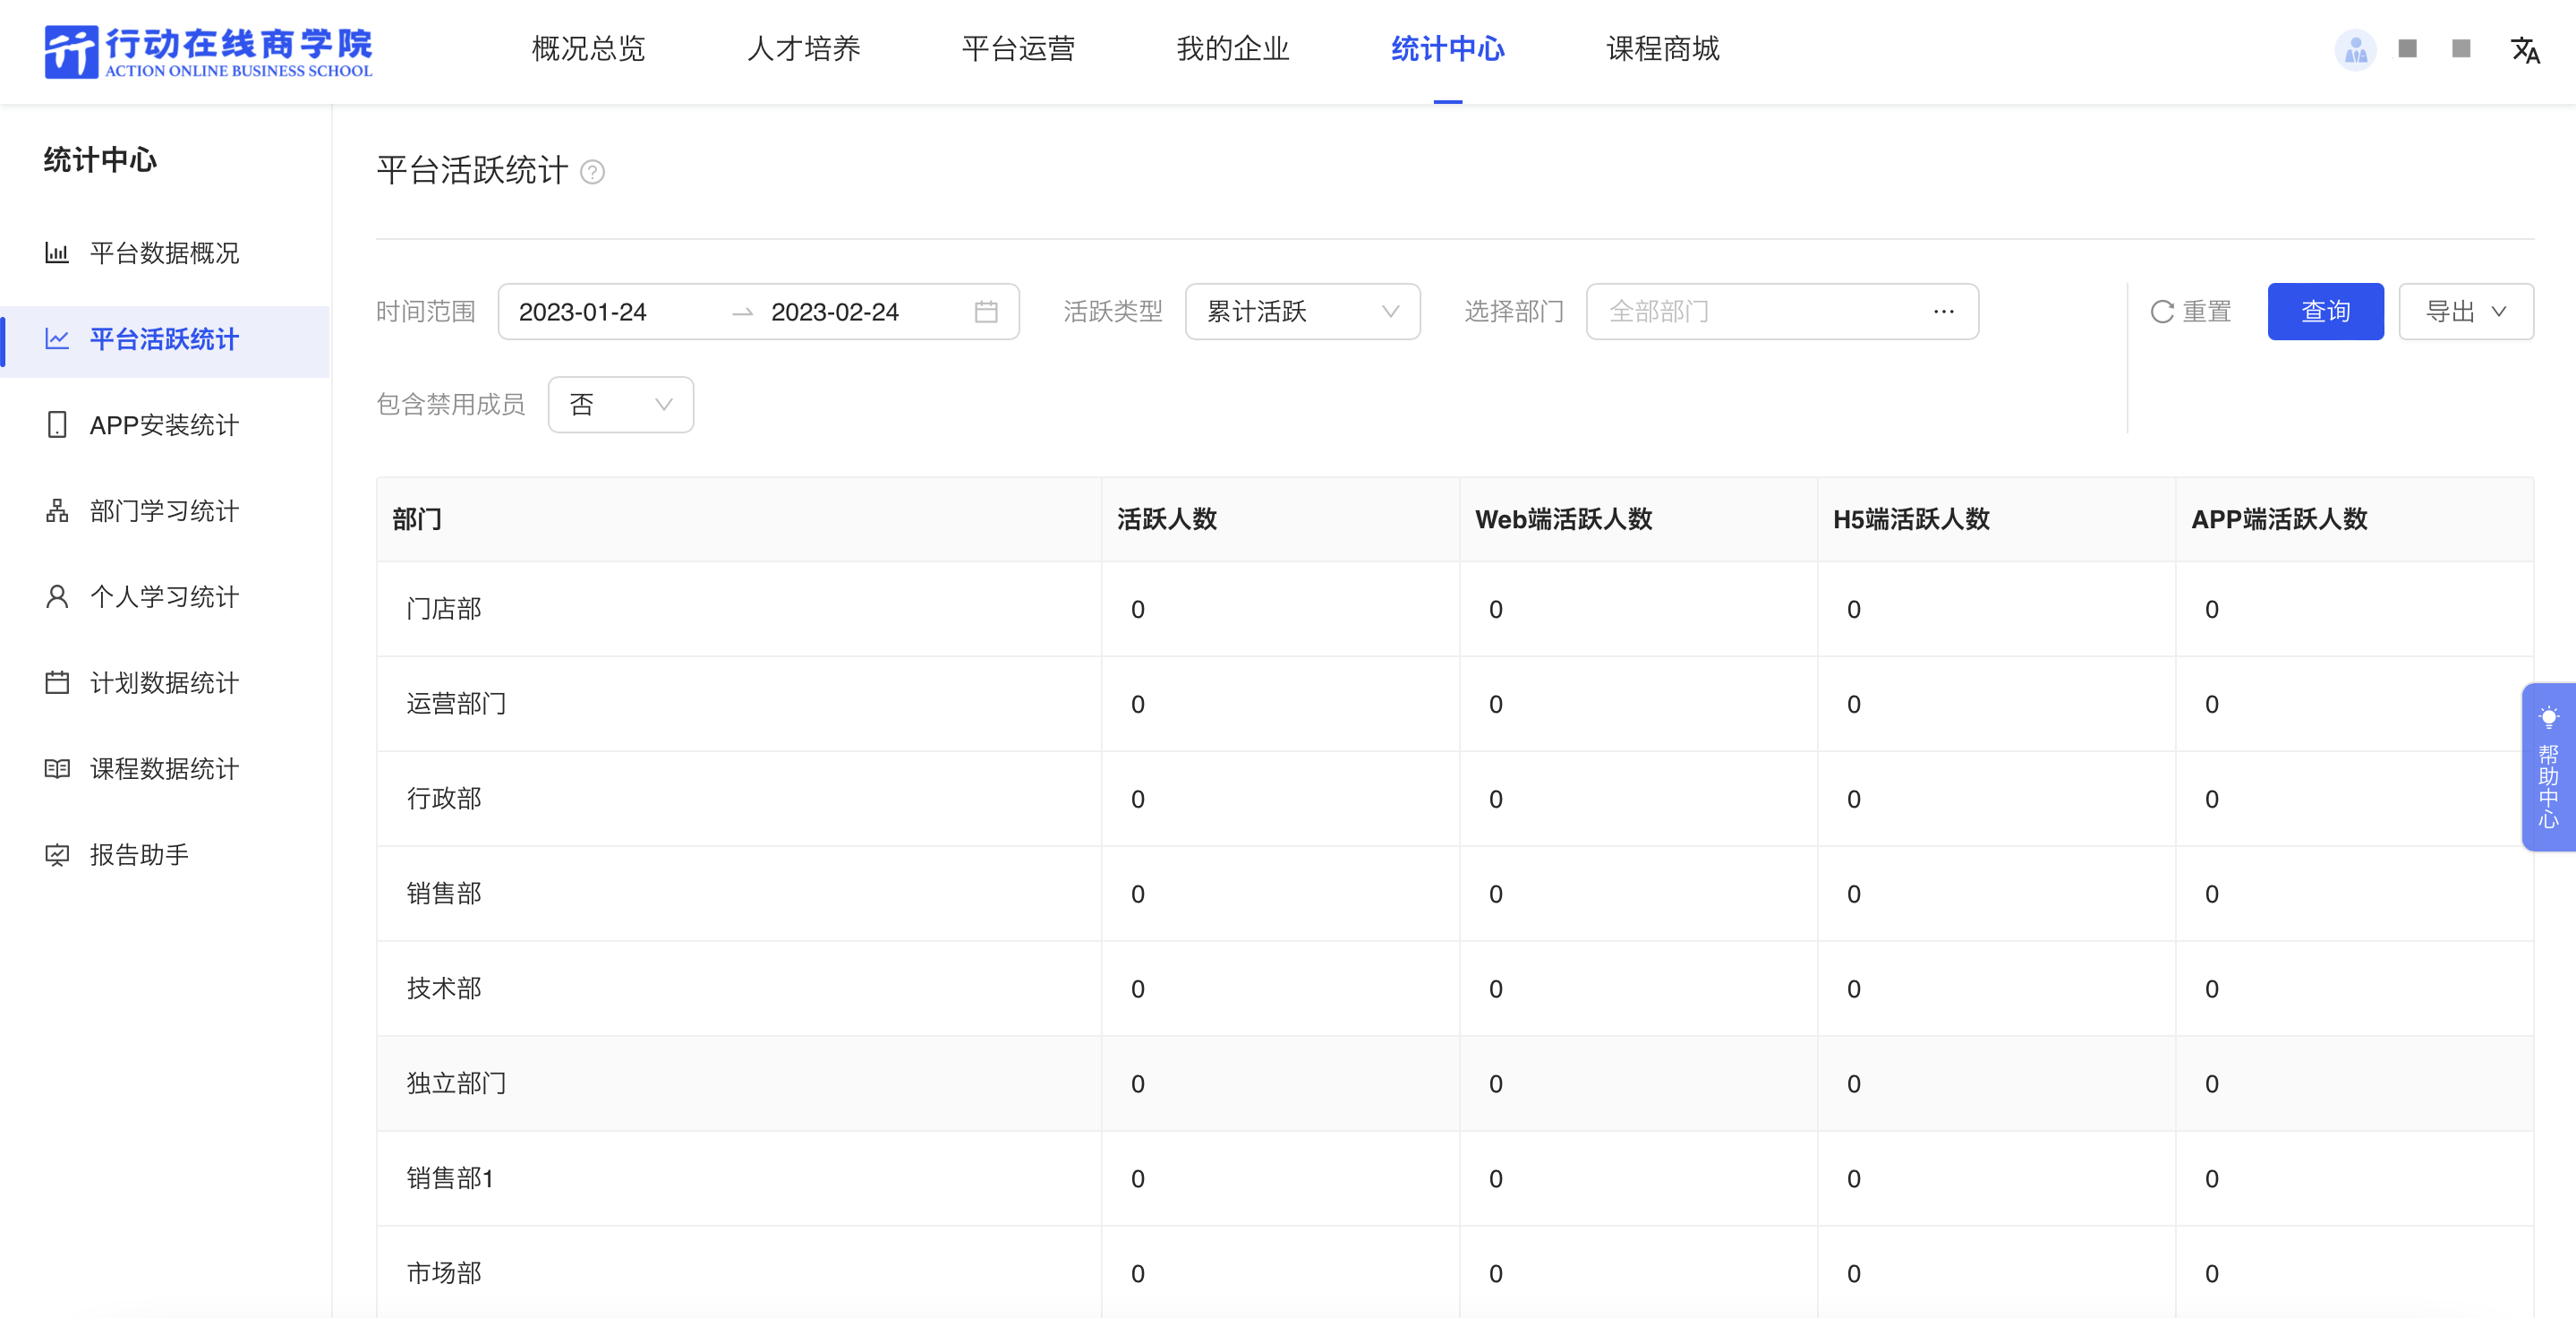Click the calendar icon for 计划数据统计
The image size is (2576, 1318).
pos(57,682)
